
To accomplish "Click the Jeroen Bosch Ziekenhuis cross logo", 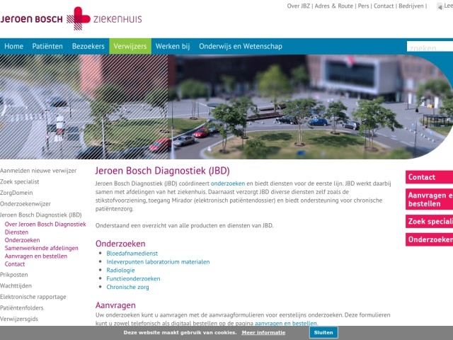I will [79, 18].
